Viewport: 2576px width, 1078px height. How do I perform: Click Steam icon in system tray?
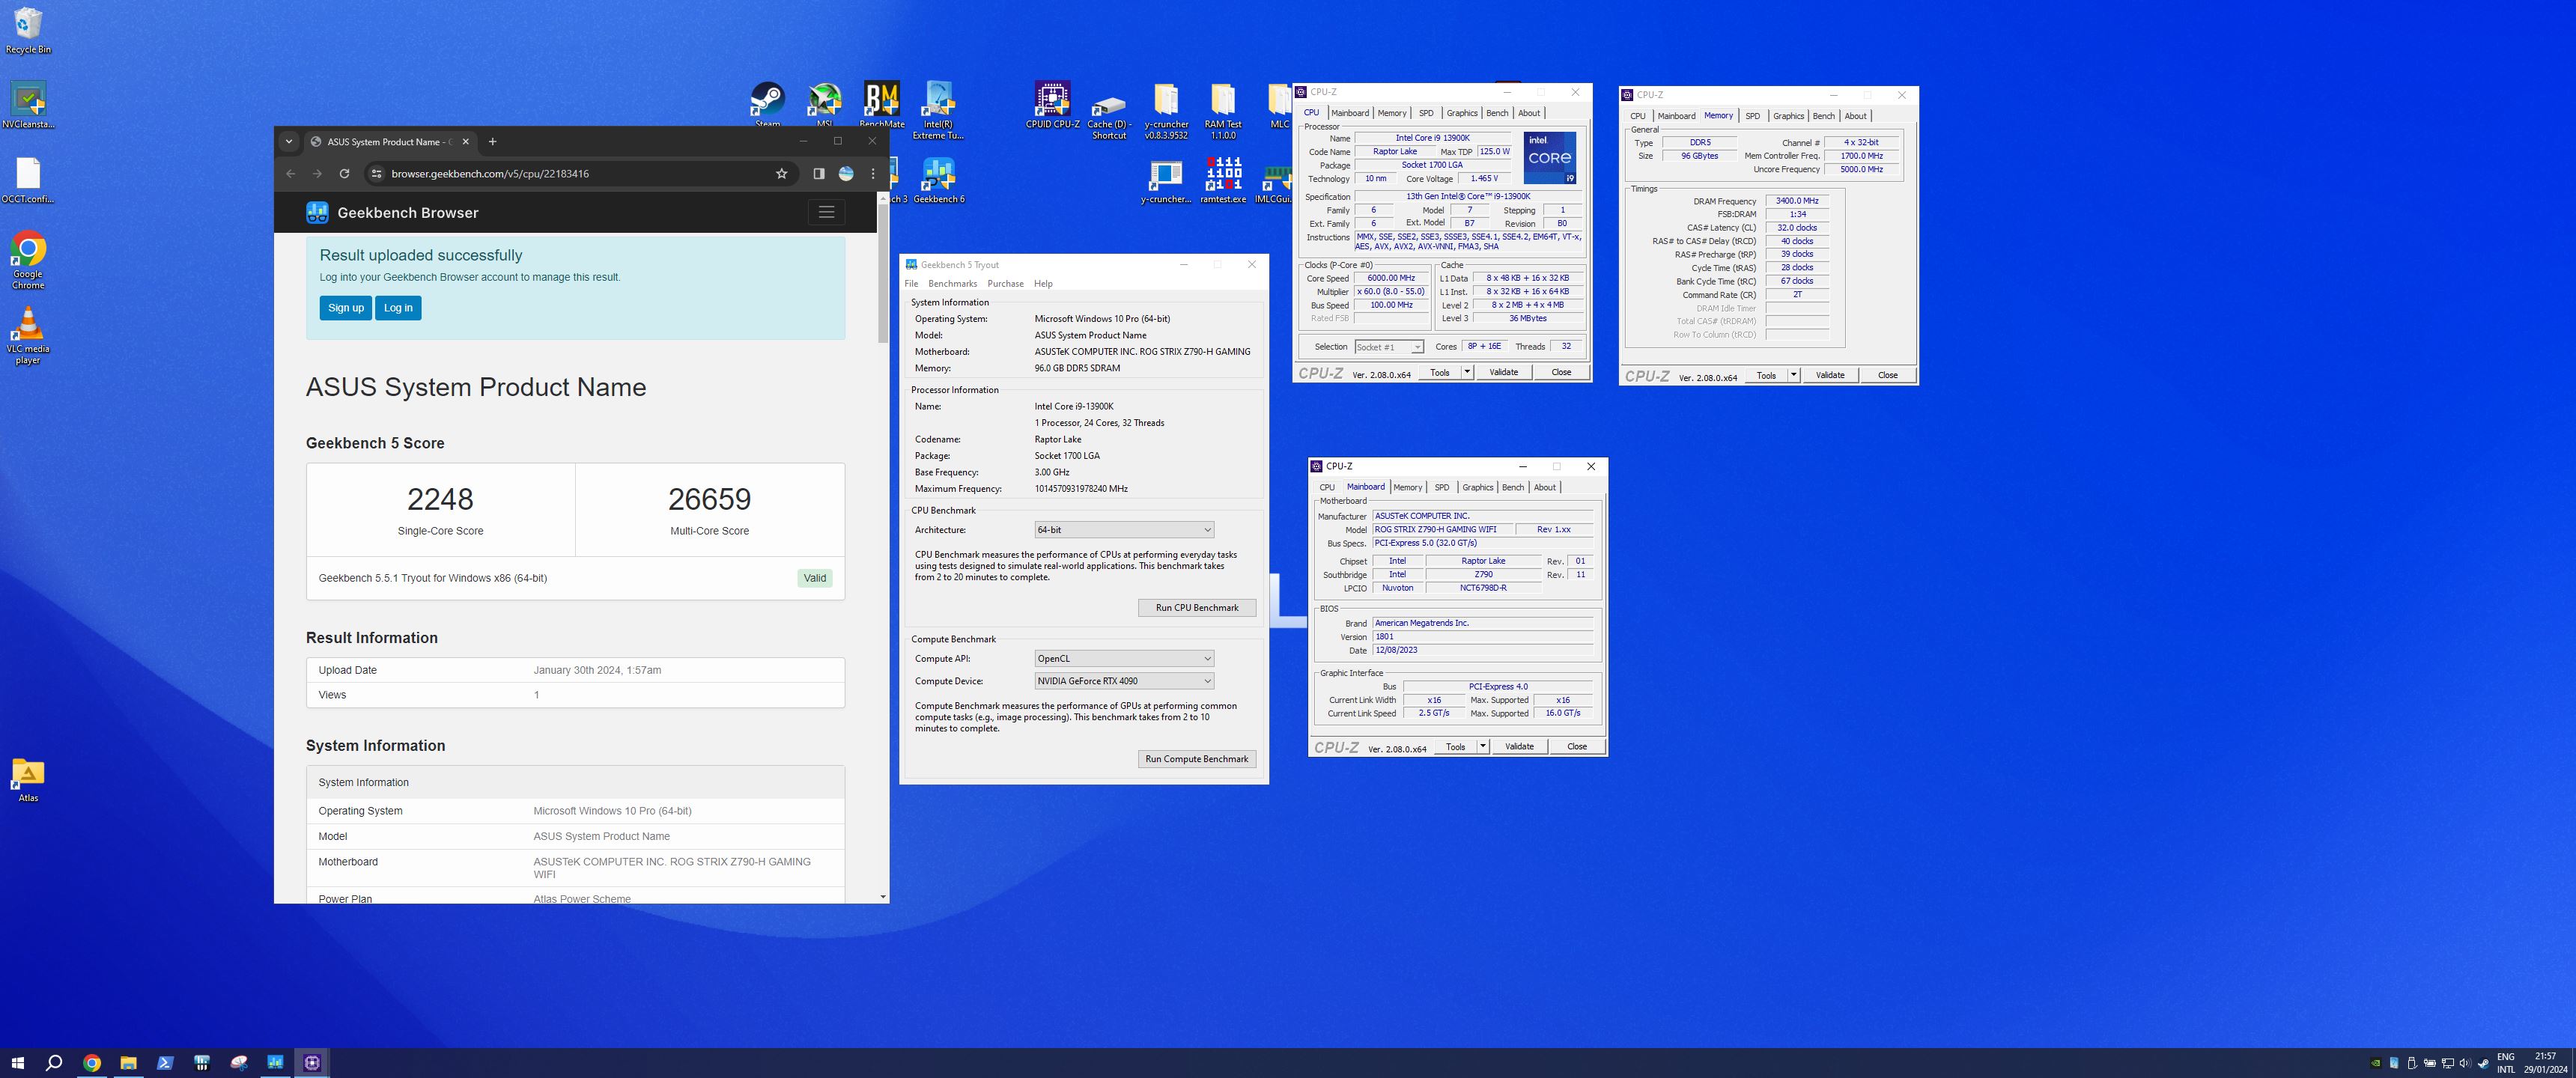click(2483, 1063)
